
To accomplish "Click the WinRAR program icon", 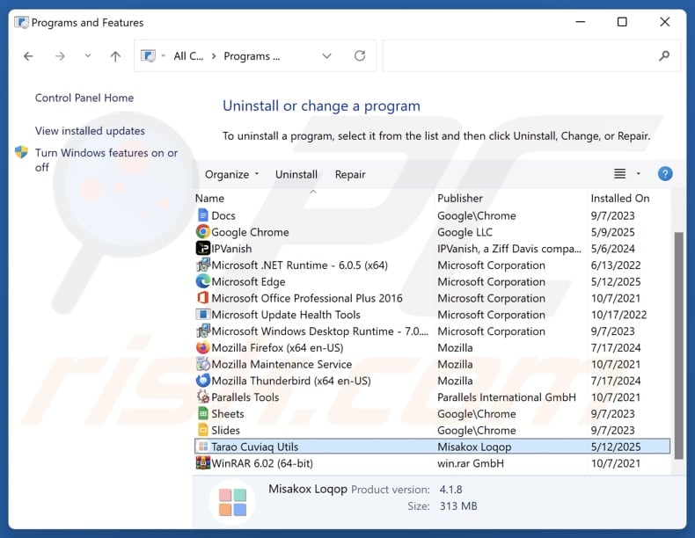I will pyautogui.click(x=202, y=463).
